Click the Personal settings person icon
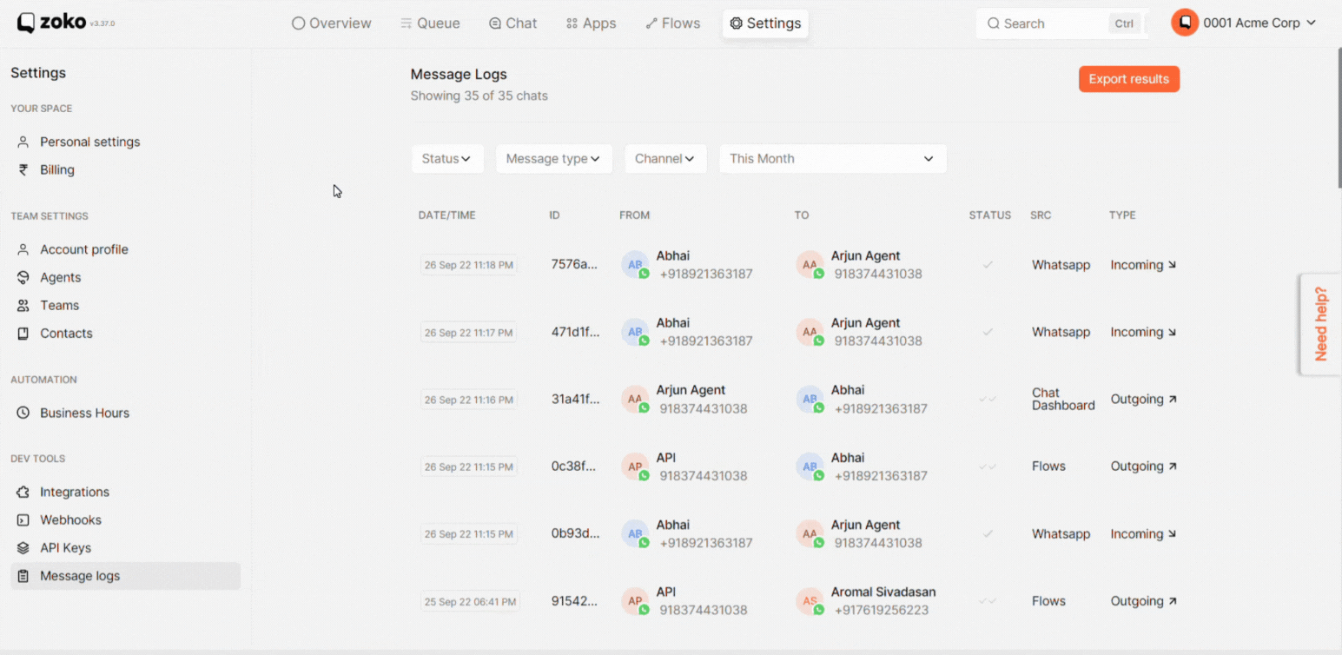 point(23,142)
